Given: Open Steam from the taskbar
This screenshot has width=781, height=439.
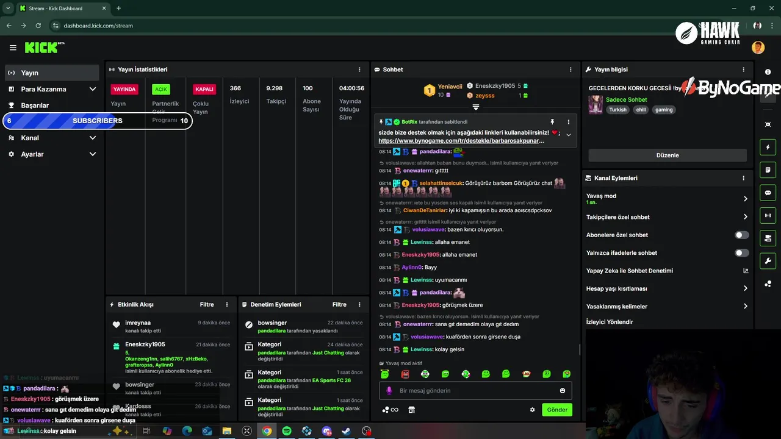Looking at the screenshot, I should pyautogui.click(x=346, y=431).
